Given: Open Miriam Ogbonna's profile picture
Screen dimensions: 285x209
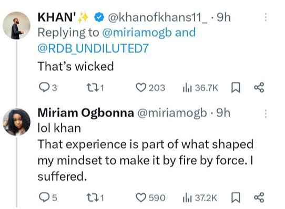Looking at the screenshot, I should [x=16, y=122].
